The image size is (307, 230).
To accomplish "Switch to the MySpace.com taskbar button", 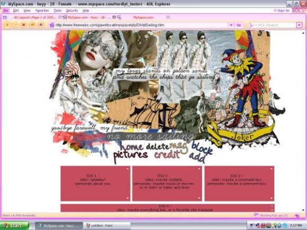I will pos(59,226).
